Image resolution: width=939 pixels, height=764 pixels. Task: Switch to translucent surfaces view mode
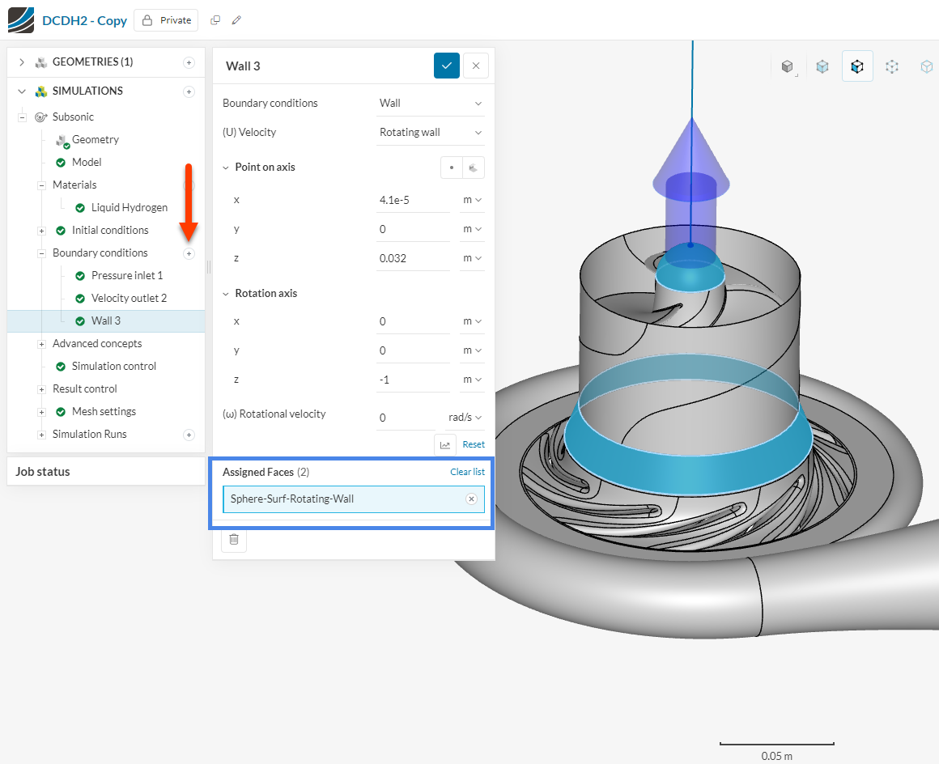click(x=822, y=67)
